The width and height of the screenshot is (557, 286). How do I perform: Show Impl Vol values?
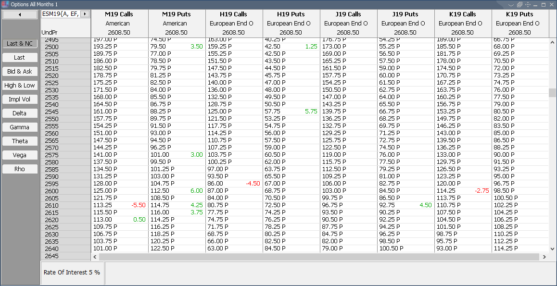click(x=20, y=99)
